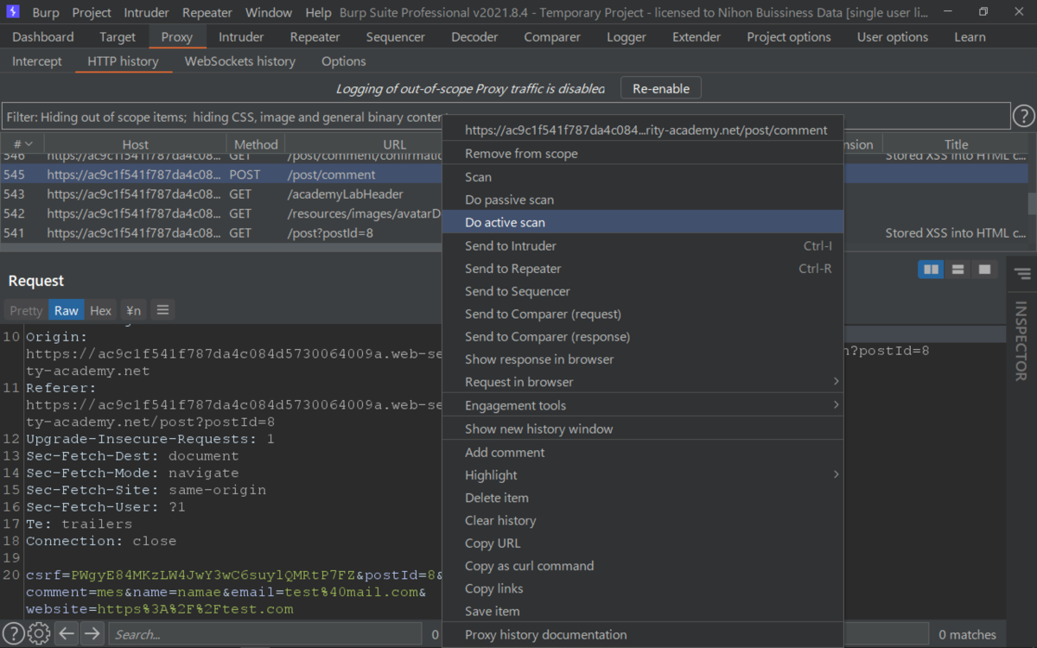Open the Proxy Options subtab
Image resolution: width=1037 pixels, height=648 pixels.
(344, 61)
